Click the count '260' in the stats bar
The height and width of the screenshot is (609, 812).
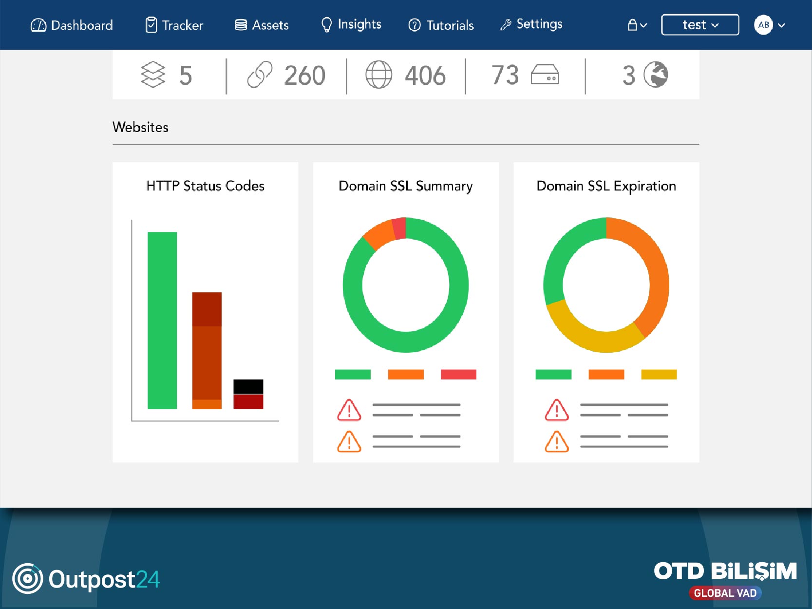click(x=305, y=76)
